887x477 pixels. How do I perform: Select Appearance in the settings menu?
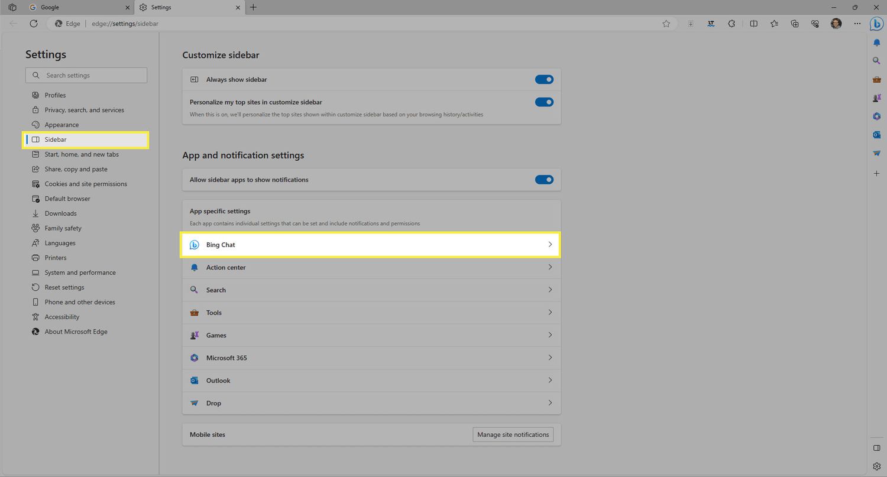pos(61,125)
